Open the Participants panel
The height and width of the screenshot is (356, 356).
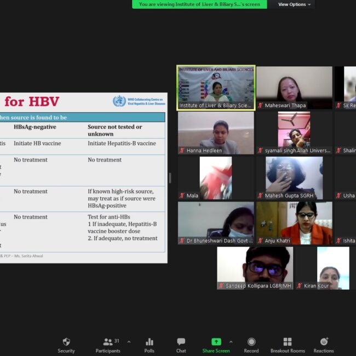[108, 342]
